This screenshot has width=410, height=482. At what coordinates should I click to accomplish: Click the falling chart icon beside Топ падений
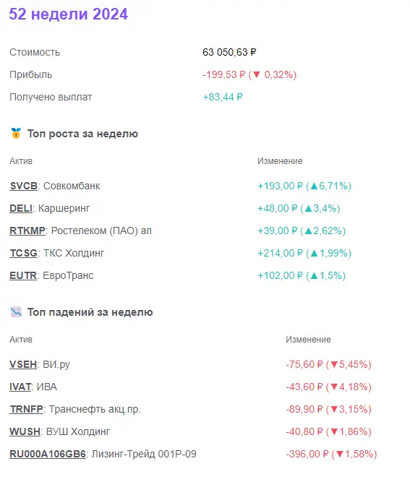click(16, 311)
